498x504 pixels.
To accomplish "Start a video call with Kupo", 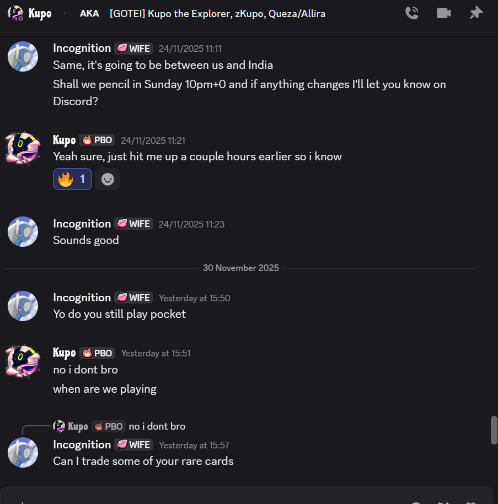I will coord(444,13).
